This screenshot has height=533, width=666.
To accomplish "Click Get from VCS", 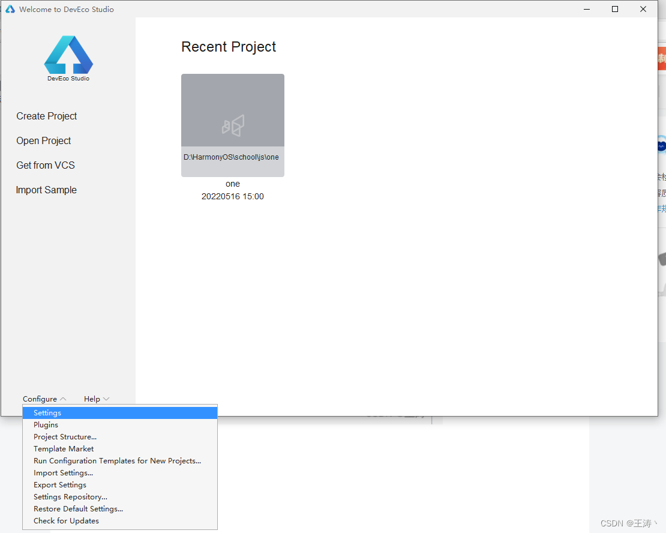I will click(x=46, y=165).
